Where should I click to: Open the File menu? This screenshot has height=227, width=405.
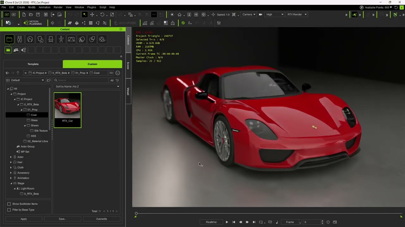tap(4, 7)
